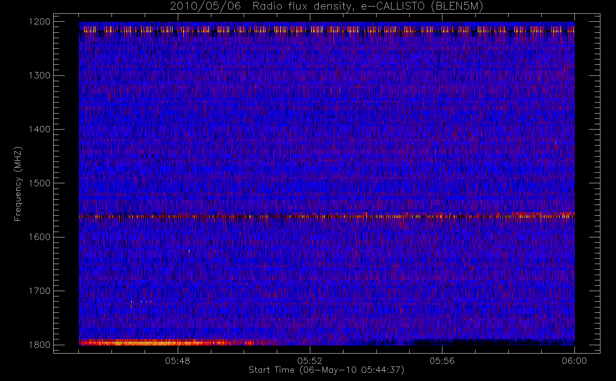Click the 'Start Time (06-May-10 05:44:37)' label
Screen dimensions: 616x381
326,370
